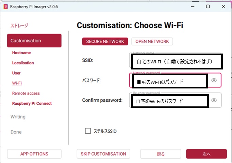Focus the Confirm password input field

[169, 101]
